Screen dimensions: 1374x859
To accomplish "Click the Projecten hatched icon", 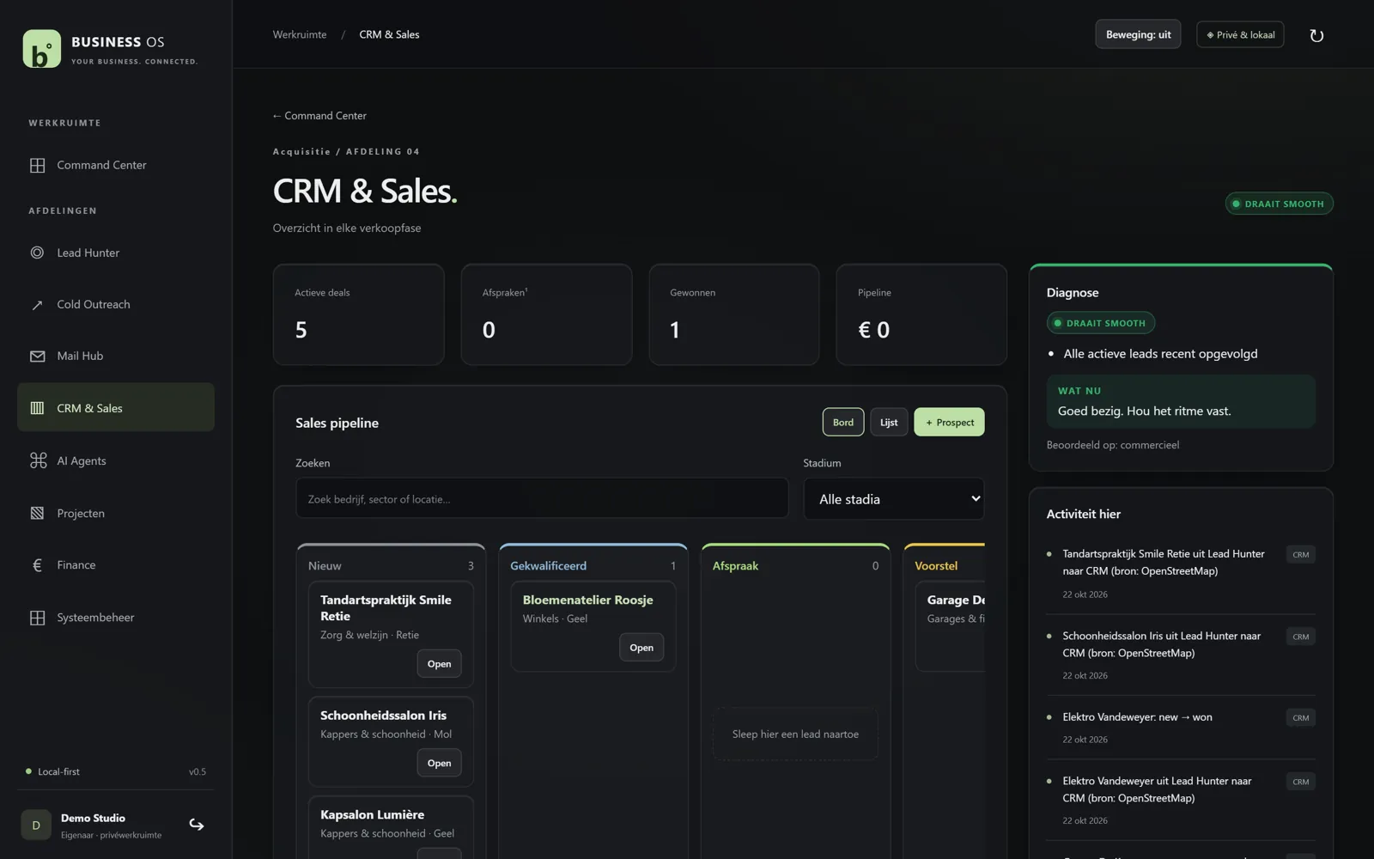I will pyautogui.click(x=37, y=513).
